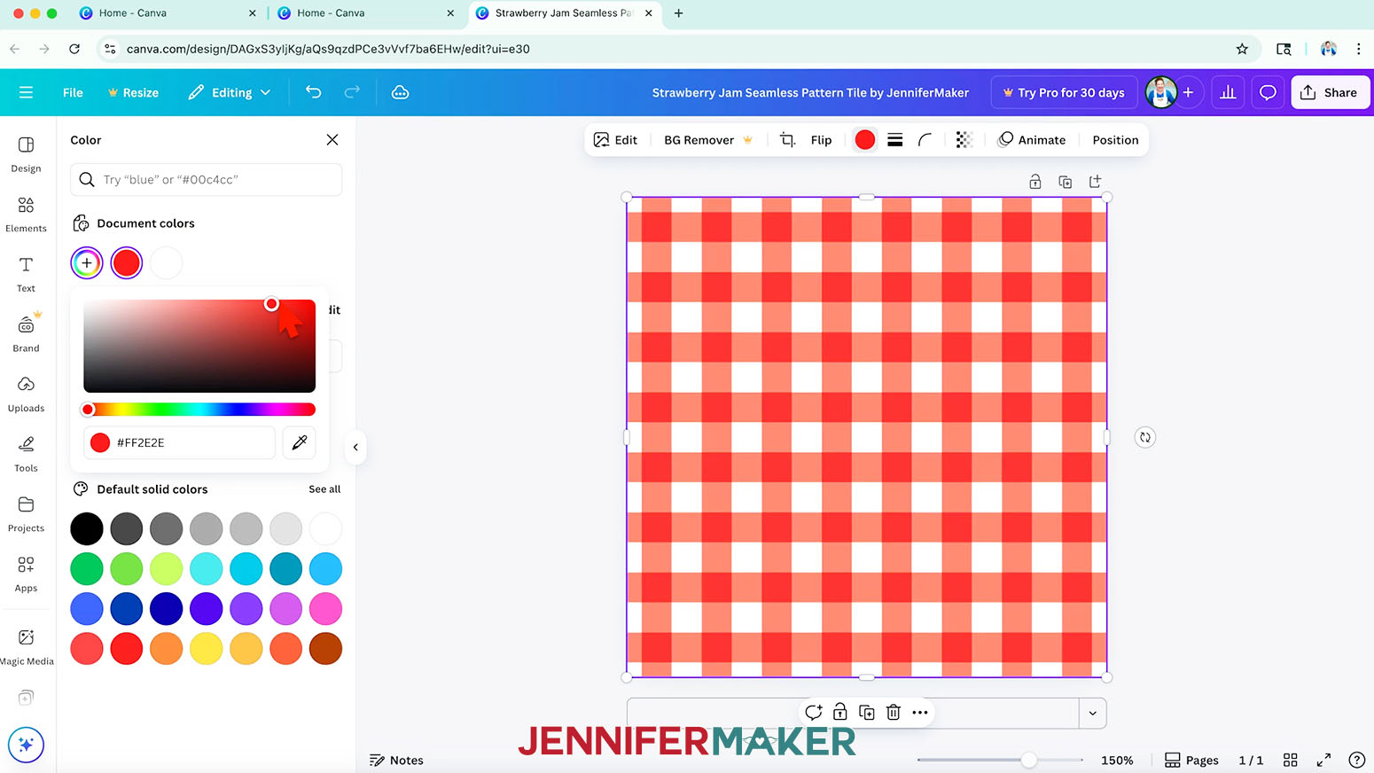The image size is (1374, 773).
Task: Enter fullscreen presentation mode
Action: tap(1323, 760)
